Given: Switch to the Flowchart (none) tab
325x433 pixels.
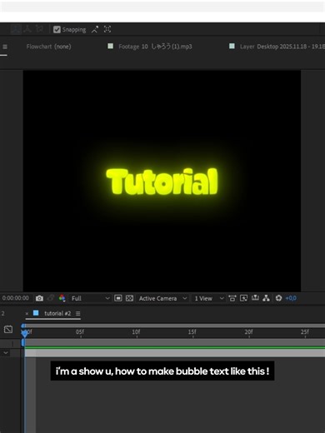Looking at the screenshot, I should (48, 47).
